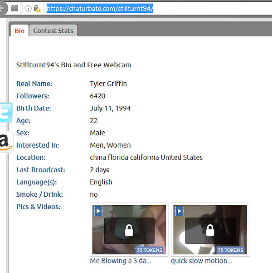Open the Amazon wishlist icon
Viewport: 272px width, 273px height.
coord(6,142)
